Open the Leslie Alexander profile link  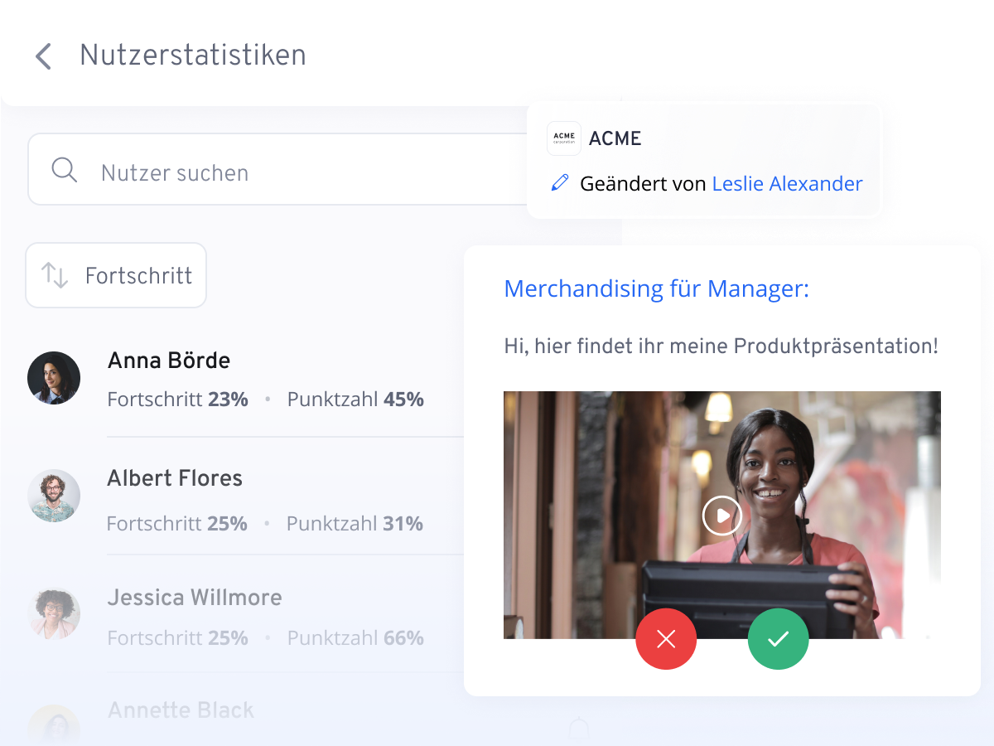(787, 183)
